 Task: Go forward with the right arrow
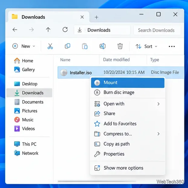[31, 30]
